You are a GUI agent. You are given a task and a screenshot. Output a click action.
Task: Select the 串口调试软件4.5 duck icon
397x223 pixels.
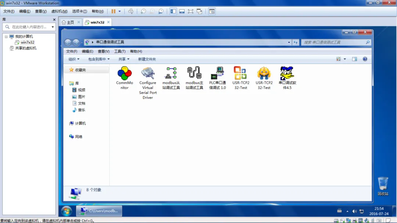287,78
